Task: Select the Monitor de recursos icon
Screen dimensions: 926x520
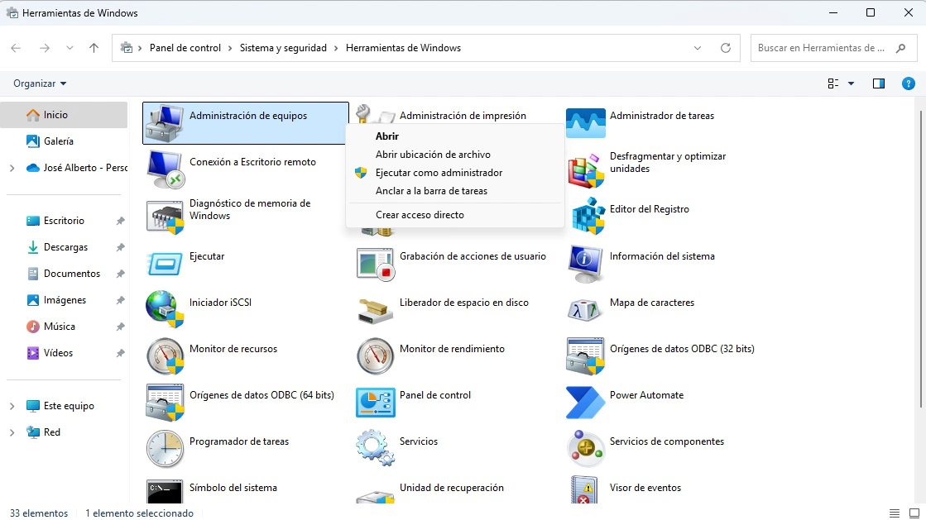Action: (165, 356)
